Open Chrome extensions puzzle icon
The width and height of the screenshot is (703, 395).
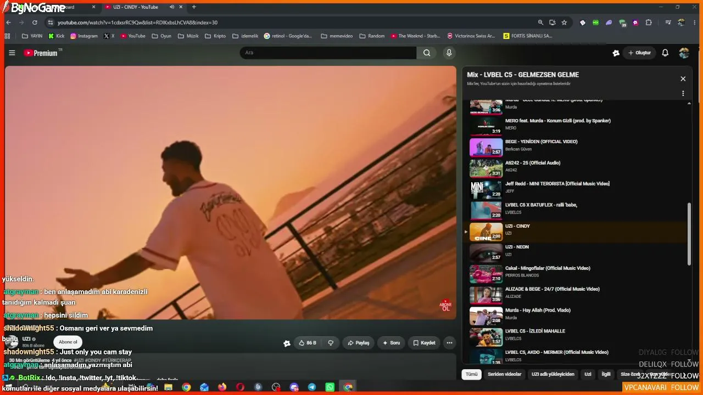[649, 22]
